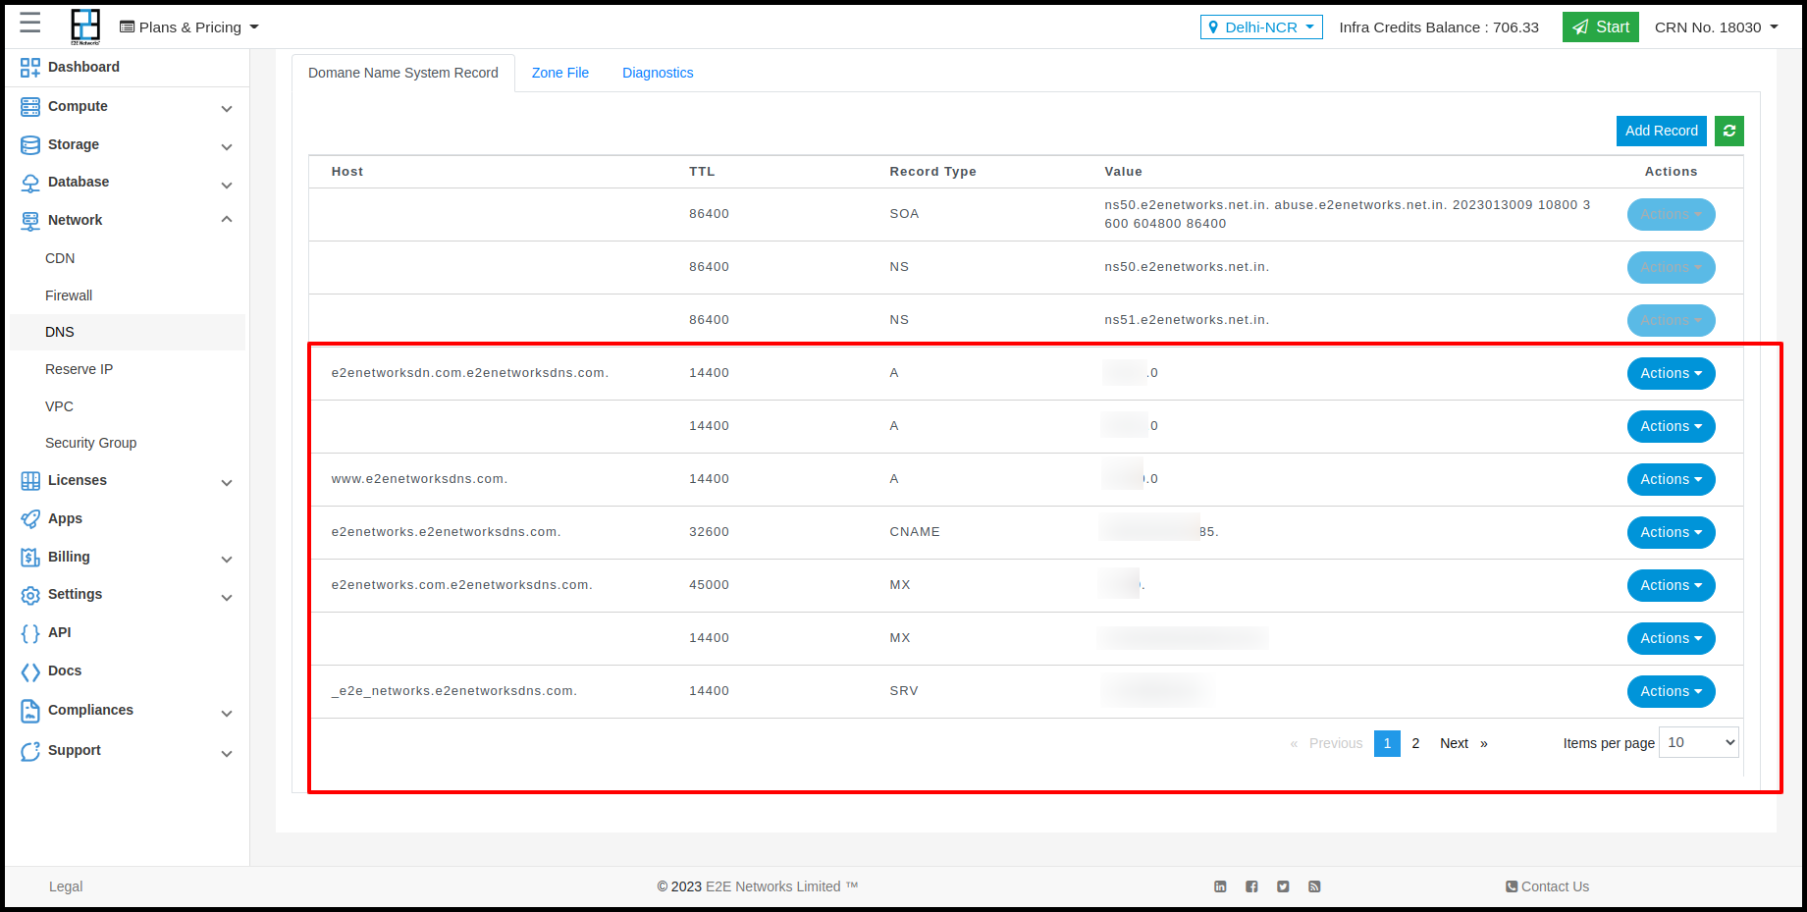This screenshot has width=1807, height=912.
Task: Switch to Zone File tab
Action: point(560,73)
